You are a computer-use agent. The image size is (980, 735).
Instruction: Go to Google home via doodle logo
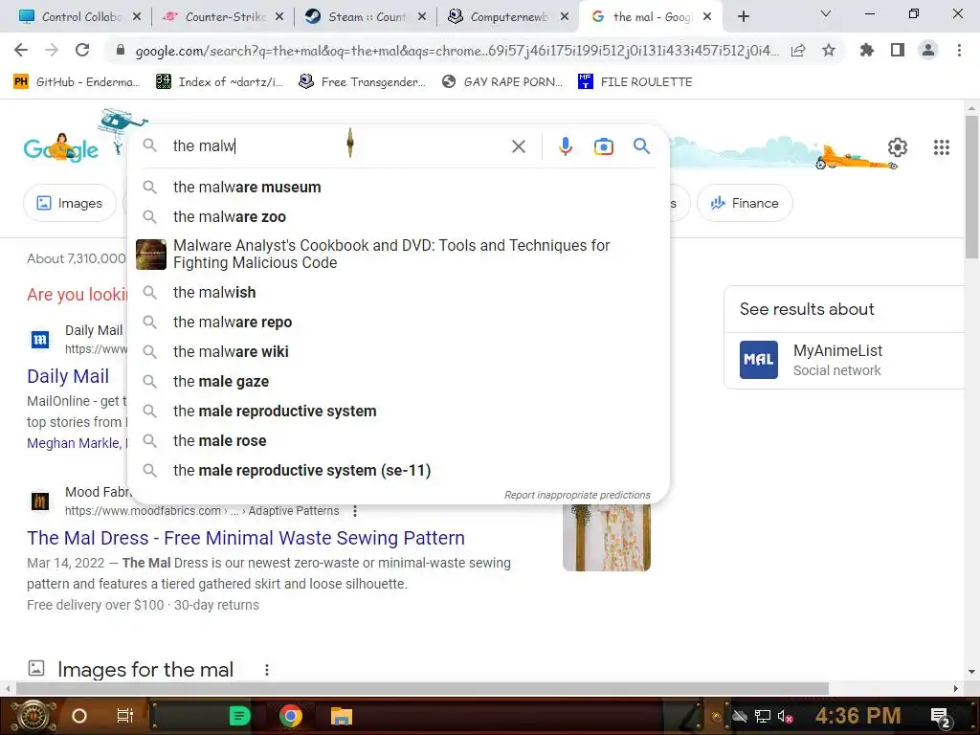click(61, 148)
